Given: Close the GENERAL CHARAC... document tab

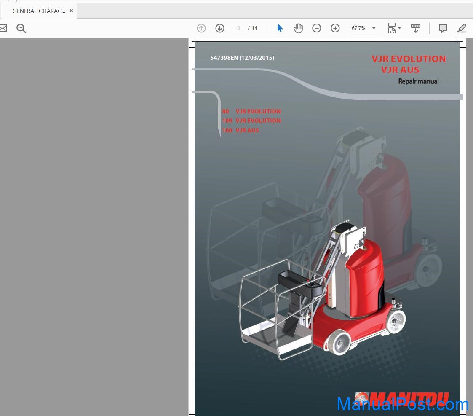Looking at the screenshot, I should coord(72,11).
